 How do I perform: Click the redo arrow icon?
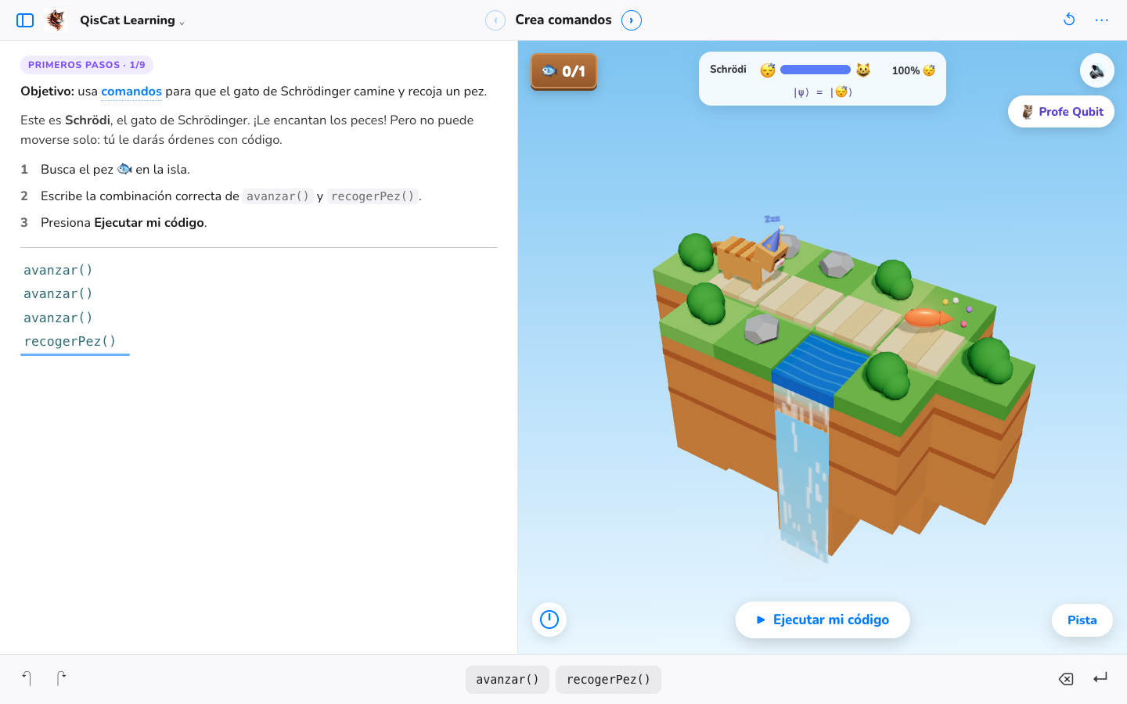coord(61,678)
